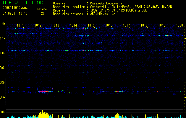Click the observer name Masayuki Kobayashi
186x118 pixels.
coord(106,3)
